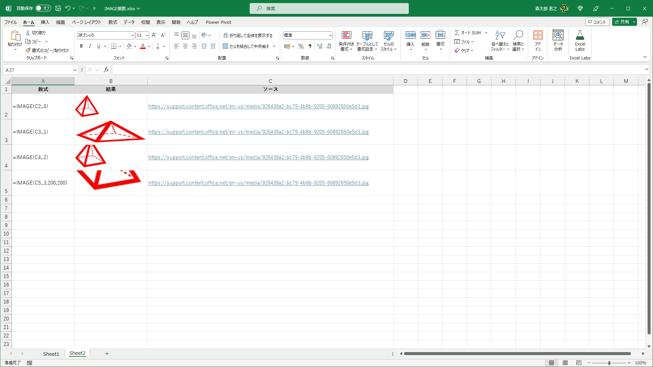The image size is (653, 367).
Task: Click the AutoSum sigma icon
Action: click(457, 33)
